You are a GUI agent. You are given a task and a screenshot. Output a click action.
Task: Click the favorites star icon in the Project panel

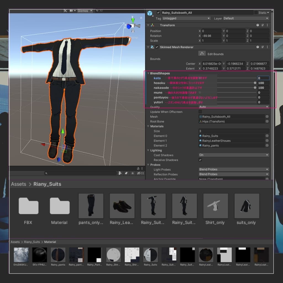(x=132, y=173)
